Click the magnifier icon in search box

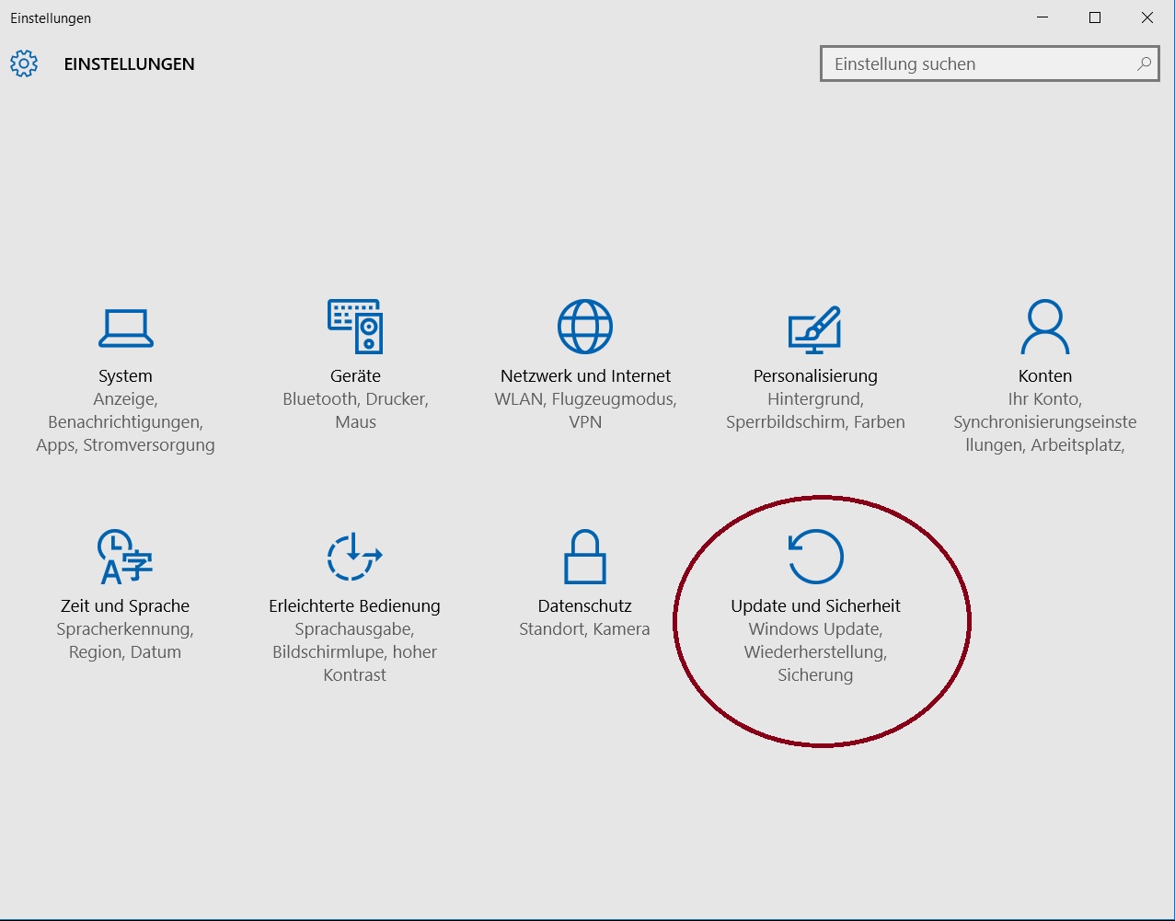pyautogui.click(x=1144, y=63)
